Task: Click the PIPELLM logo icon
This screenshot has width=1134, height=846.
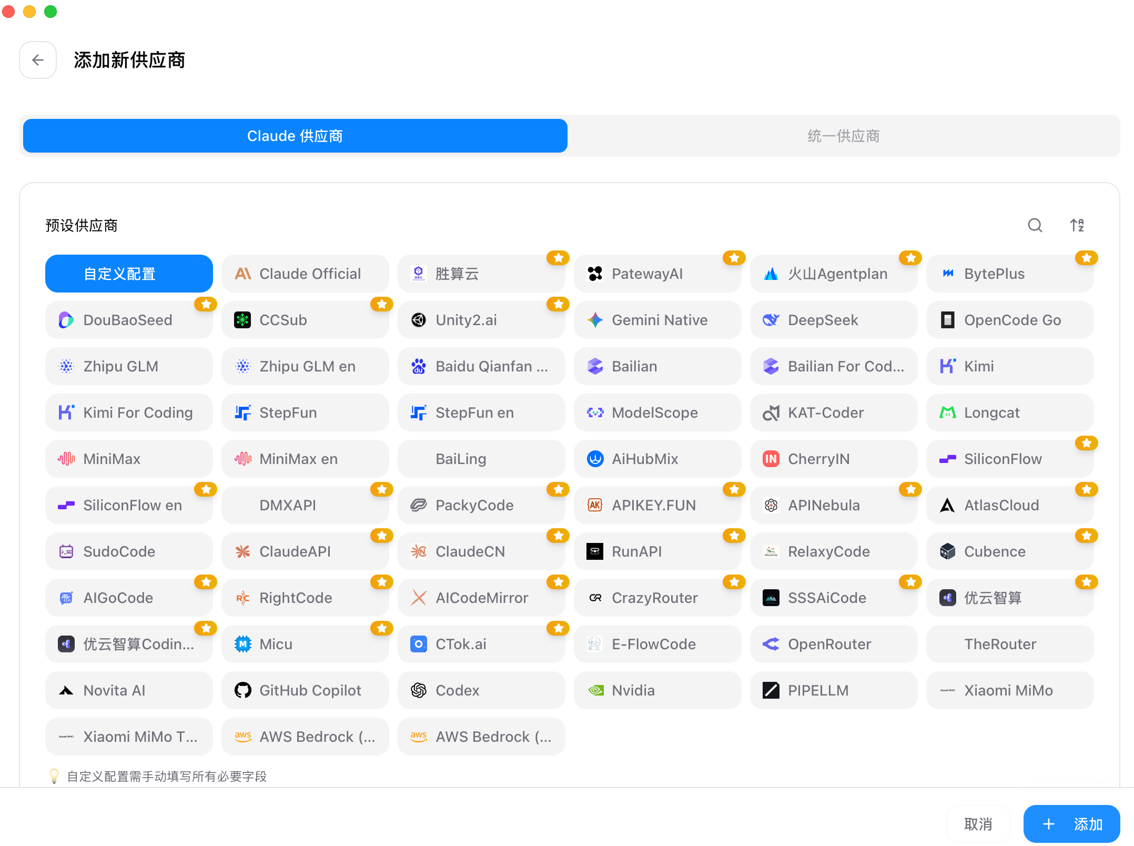Action: [771, 690]
